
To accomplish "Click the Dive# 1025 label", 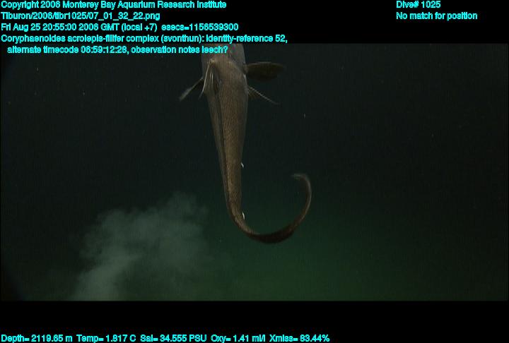I will [x=419, y=5].
